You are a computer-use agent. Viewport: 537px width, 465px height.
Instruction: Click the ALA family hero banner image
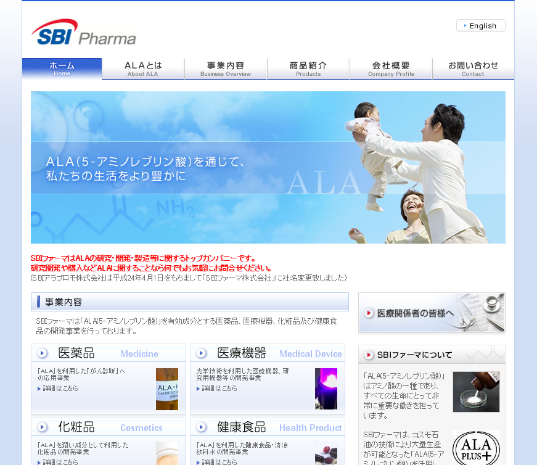(268, 167)
